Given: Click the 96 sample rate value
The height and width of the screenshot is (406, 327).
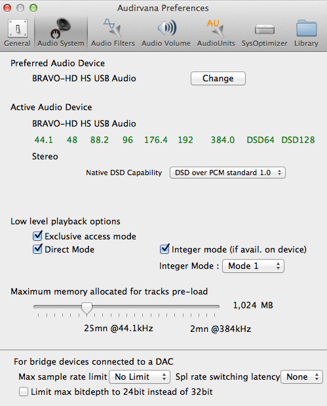Looking at the screenshot, I should [x=128, y=140].
